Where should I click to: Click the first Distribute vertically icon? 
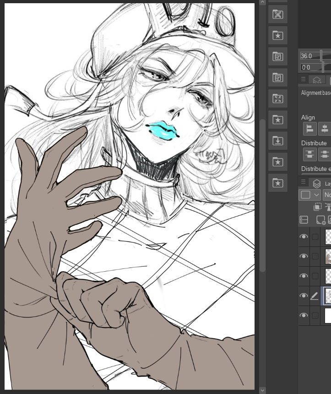point(309,154)
